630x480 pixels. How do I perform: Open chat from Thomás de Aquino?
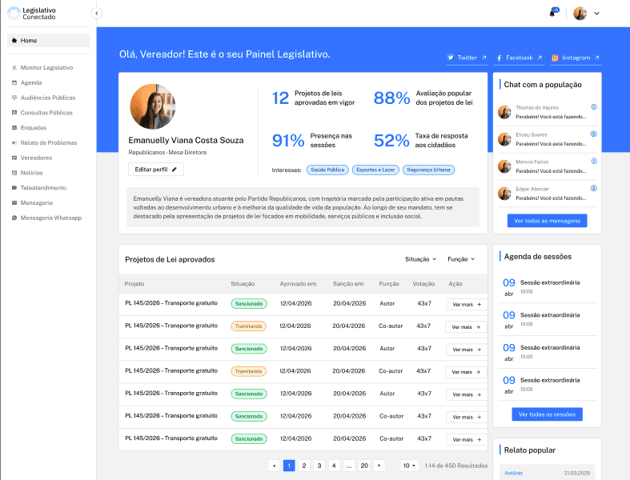548,112
